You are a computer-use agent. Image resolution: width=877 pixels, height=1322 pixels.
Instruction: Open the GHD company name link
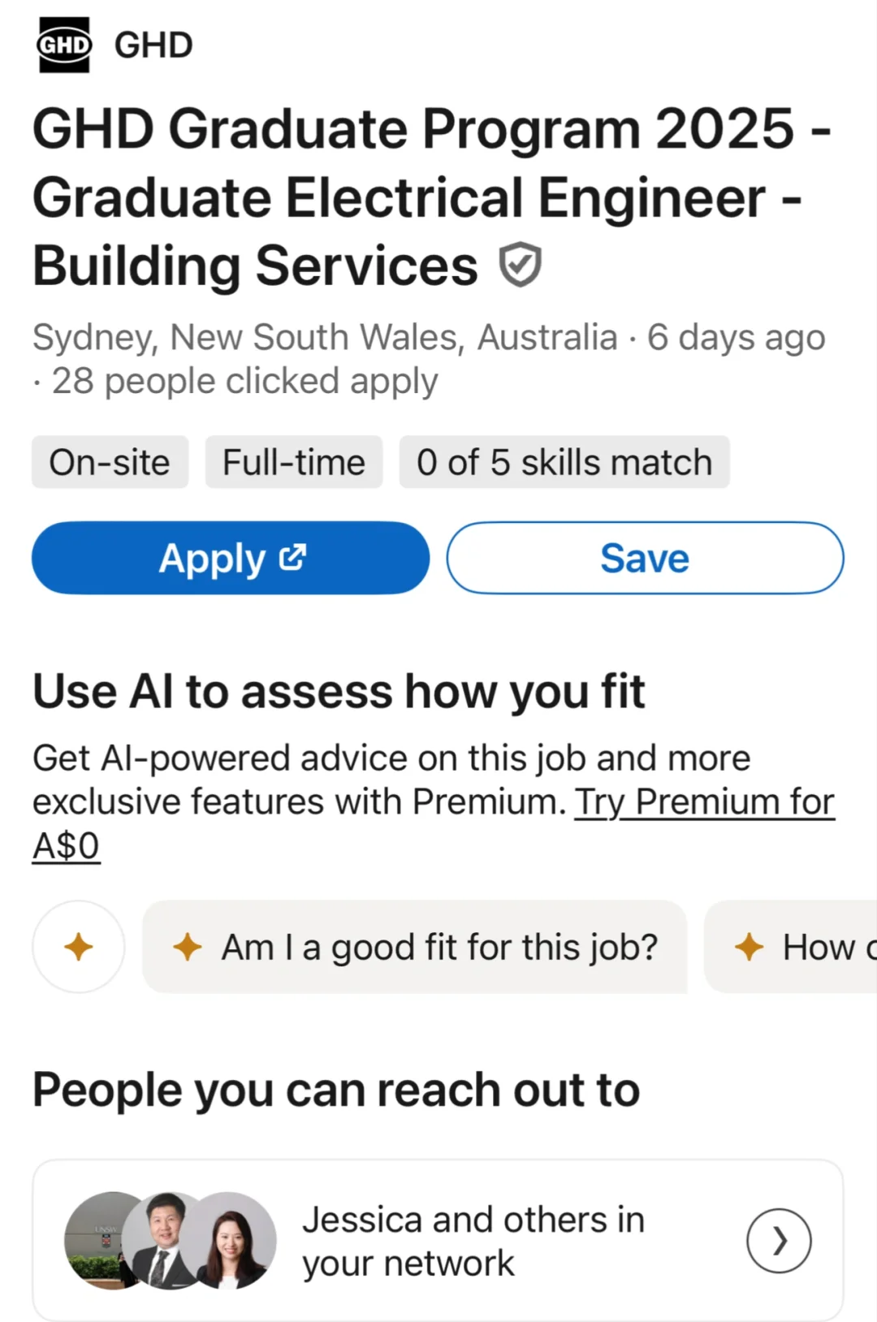pos(153,45)
